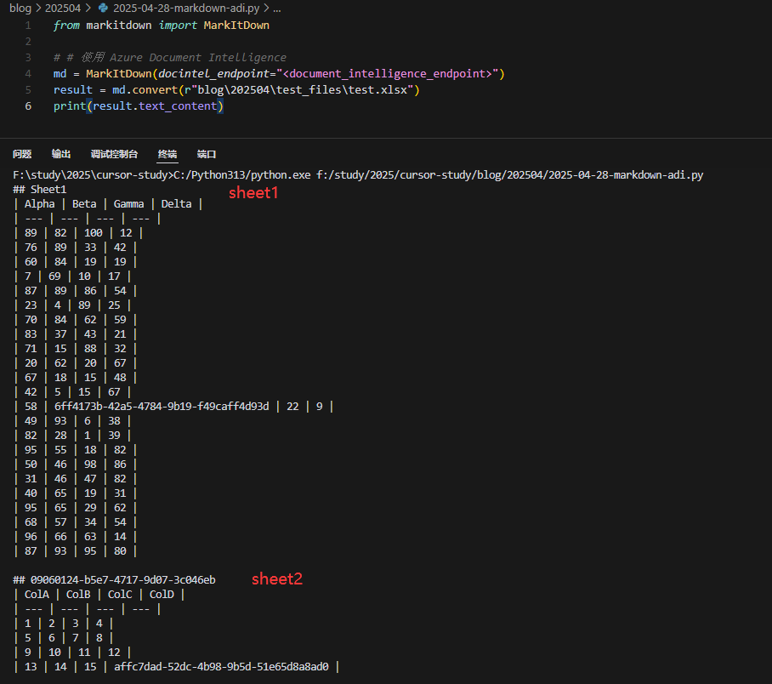Click line number 1 in the gutter
The height and width of the screenshot is (684, 772).
[x=28, y=26]
